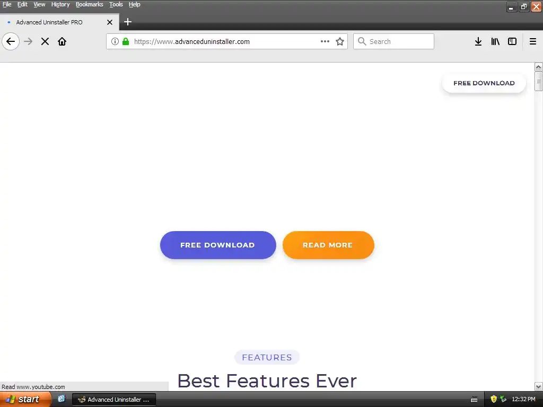
Task: Close the Advanced Uninstaller PRO tab
Action: [110, 22]
